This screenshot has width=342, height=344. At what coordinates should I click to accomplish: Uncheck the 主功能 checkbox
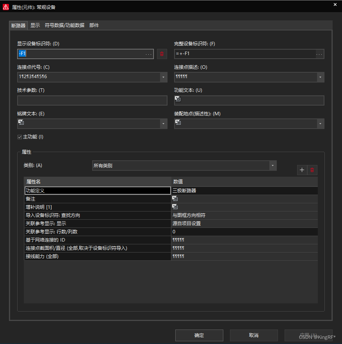tap(20, 137)
